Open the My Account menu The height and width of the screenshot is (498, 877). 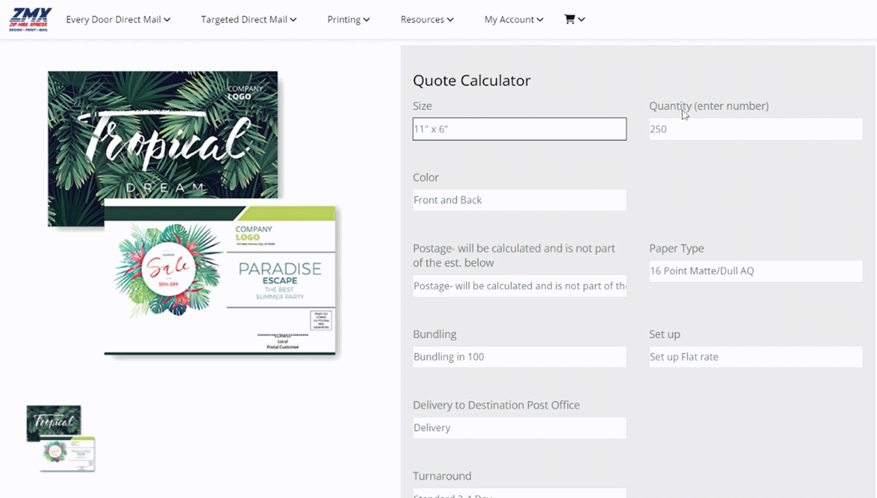pyautogui.click(x=513, y=19)
